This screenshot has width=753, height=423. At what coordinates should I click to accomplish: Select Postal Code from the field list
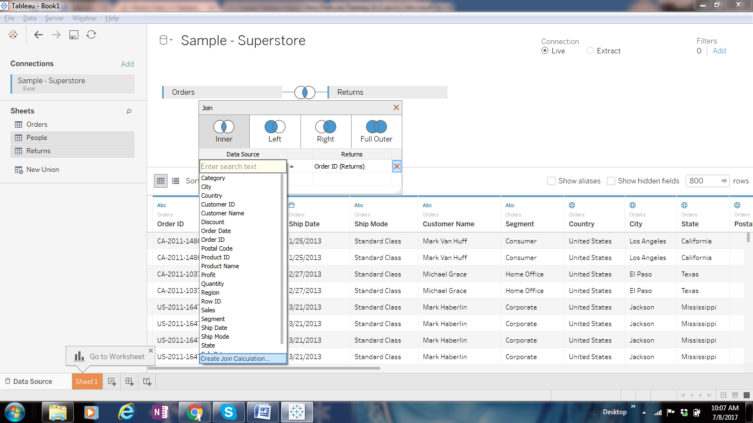coord(217,248)
